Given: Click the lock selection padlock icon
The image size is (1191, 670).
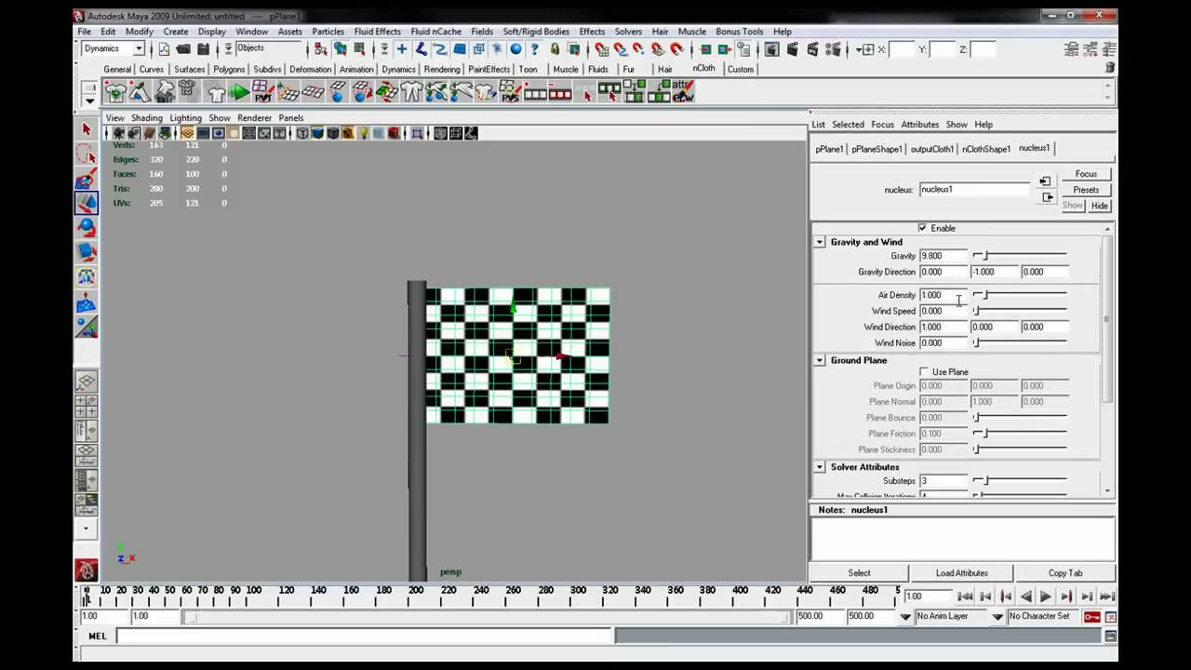Looking at the screenshot, I should [555, 49].
